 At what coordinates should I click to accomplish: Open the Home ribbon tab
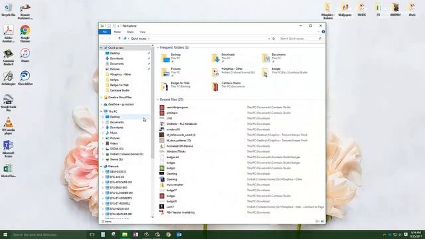pos(117,32)
